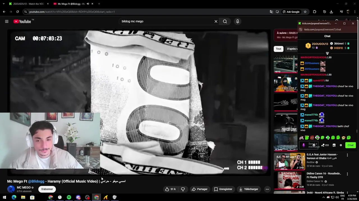Viewport: 359px width, 201px height.
Task: Close the Mc Mego YouTube tab
Action: click(93, 4)
